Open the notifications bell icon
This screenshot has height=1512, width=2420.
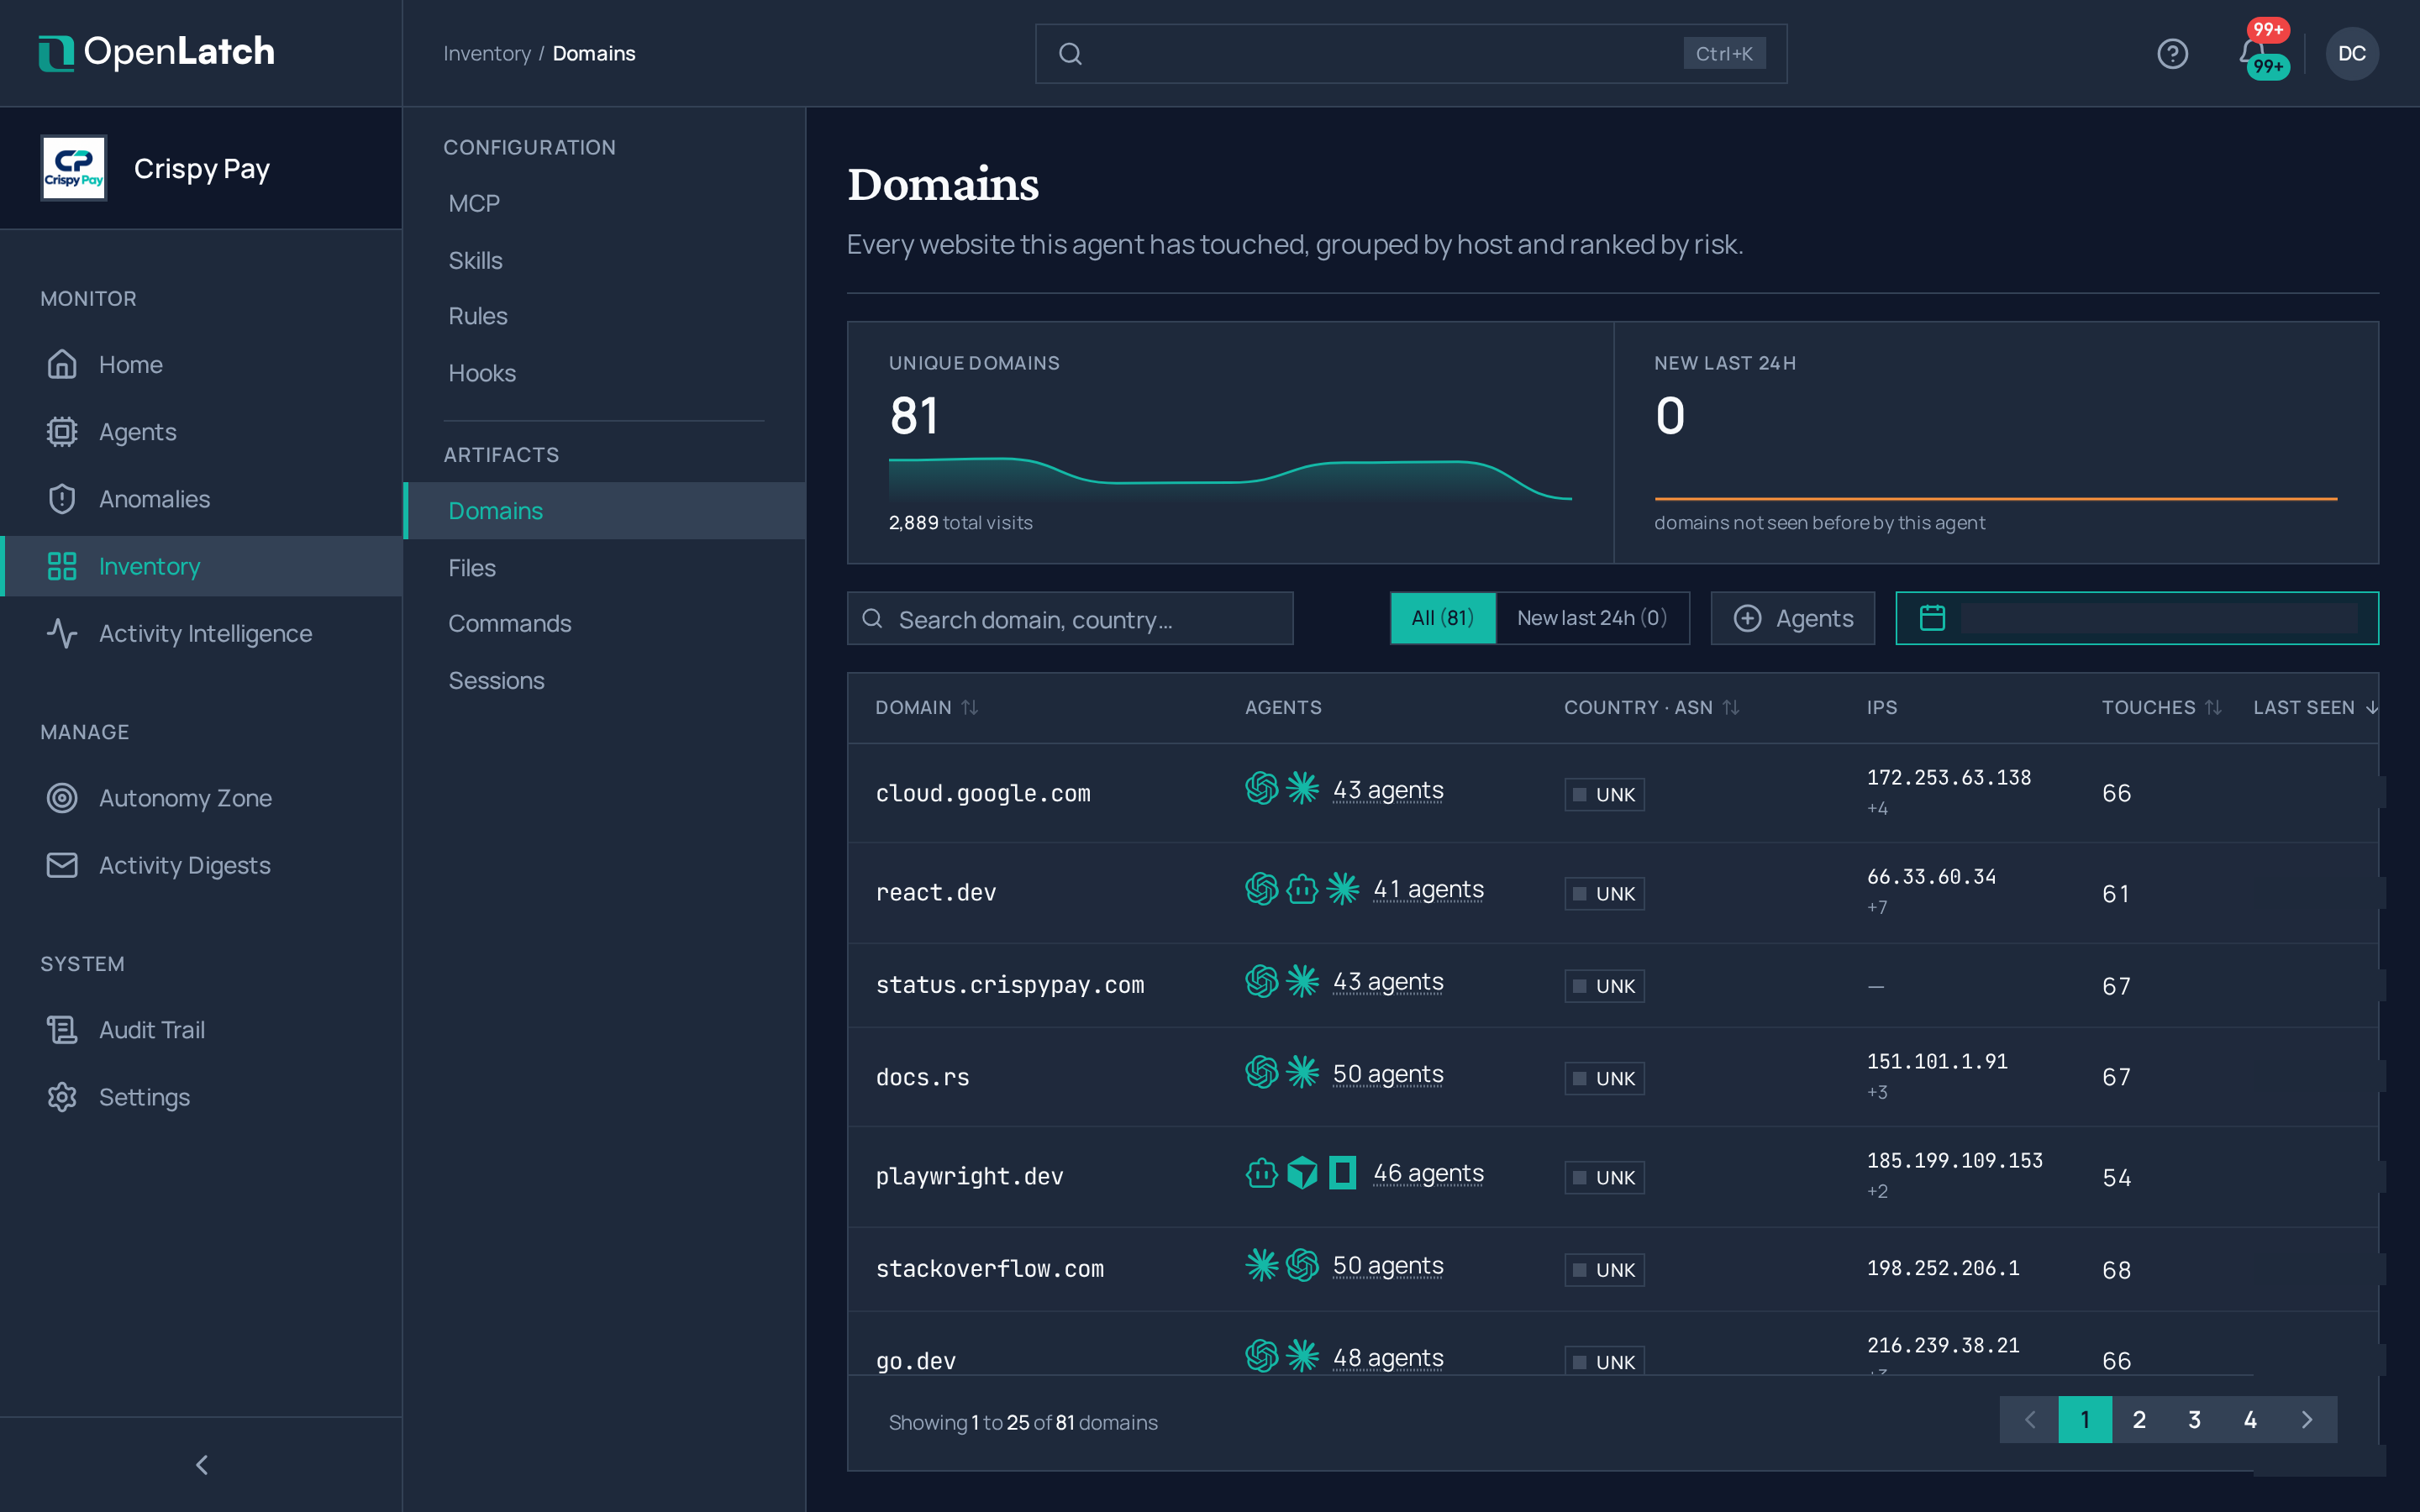tap(2252, 52)
